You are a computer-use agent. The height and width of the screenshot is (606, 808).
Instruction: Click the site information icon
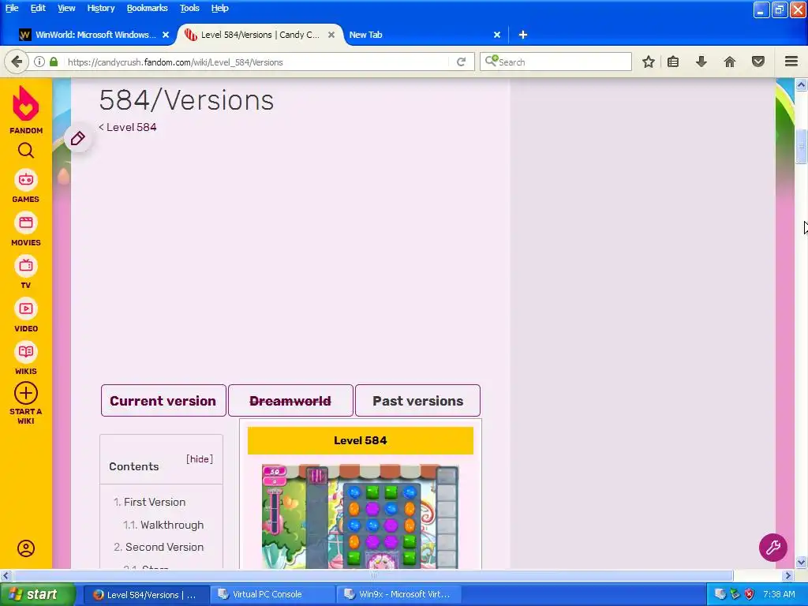[x=39, y=62]
